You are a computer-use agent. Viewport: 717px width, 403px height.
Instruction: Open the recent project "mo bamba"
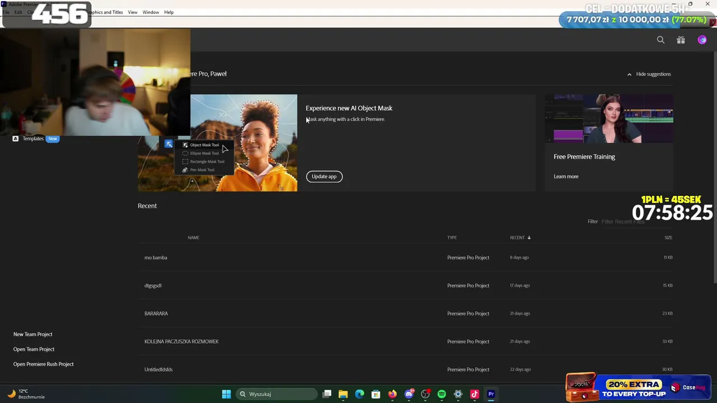click(156, 257)
